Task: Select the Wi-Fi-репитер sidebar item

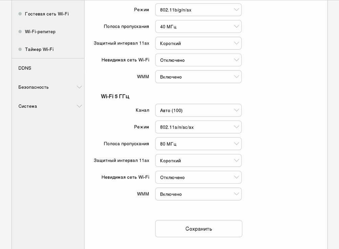Action: pyautogui.click(x=40, y=32)
